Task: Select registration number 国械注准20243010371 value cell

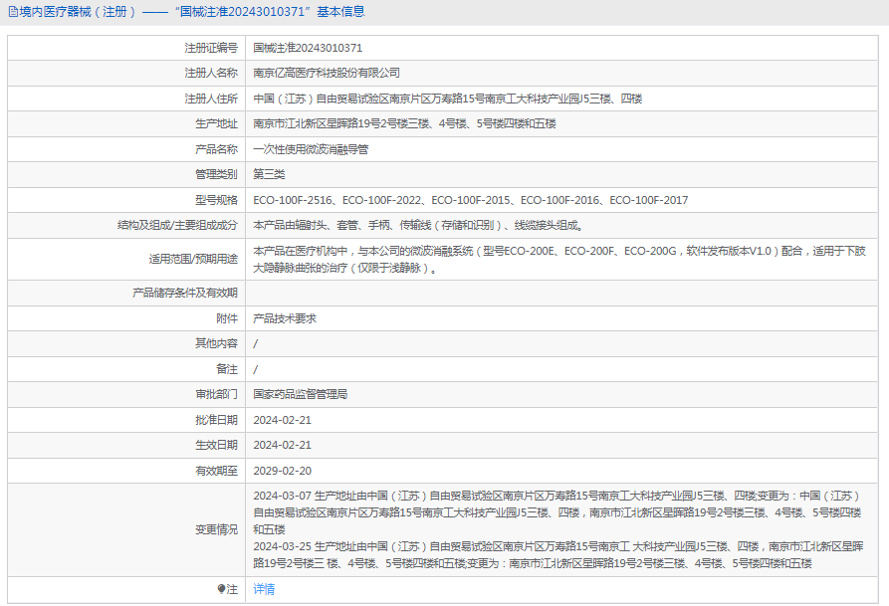Action: point(308,48)
